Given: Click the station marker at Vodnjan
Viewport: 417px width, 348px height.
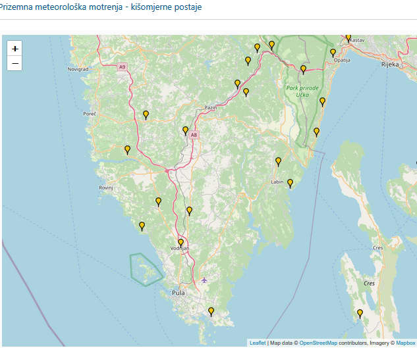Looking at the screenshot, I should tap(181, 243).
